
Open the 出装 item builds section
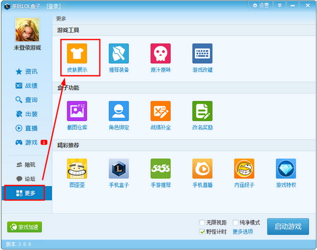(26, 114)
